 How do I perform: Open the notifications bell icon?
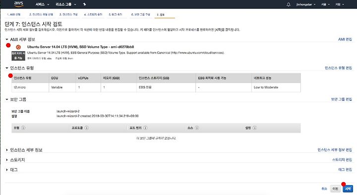click(x=289, y=4)
